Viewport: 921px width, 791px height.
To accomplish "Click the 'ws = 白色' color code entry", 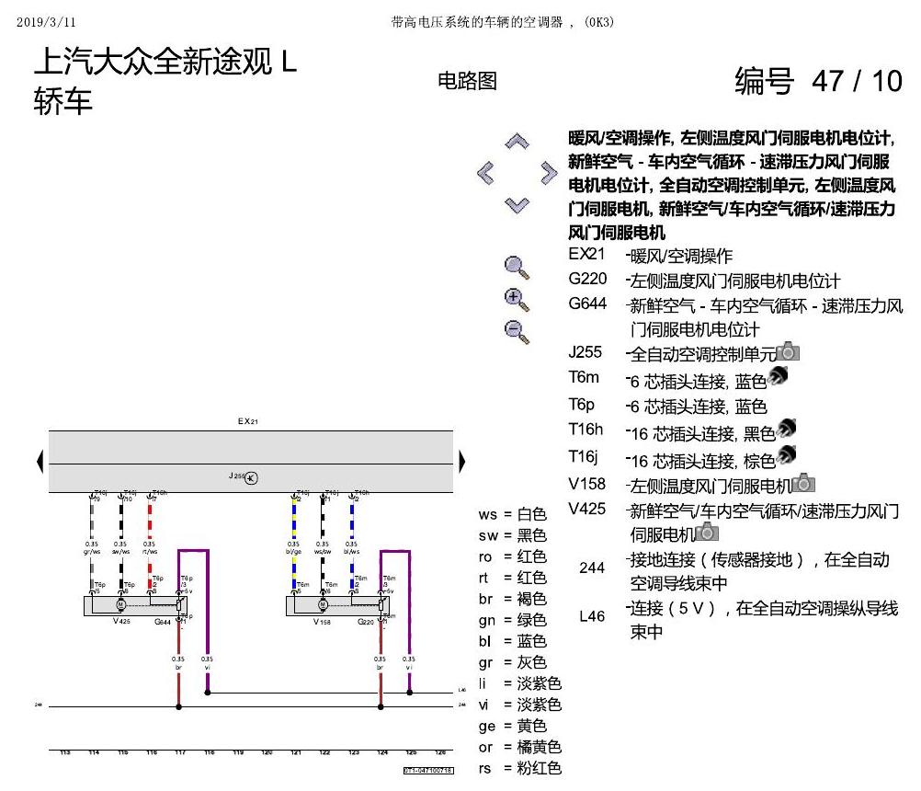I will 513,514.
